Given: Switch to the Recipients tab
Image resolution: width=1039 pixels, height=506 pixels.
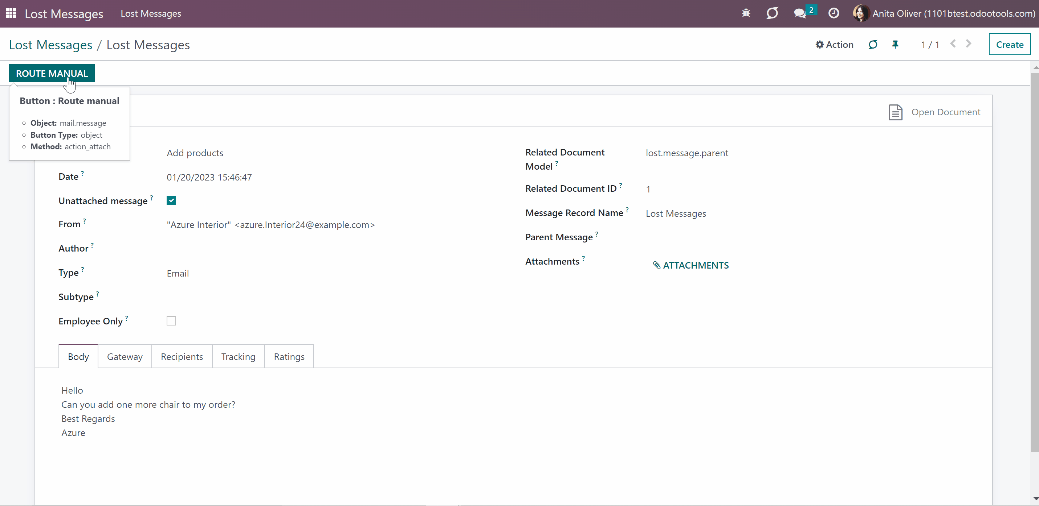Looking at the screenshot, I should coord(182,357).
